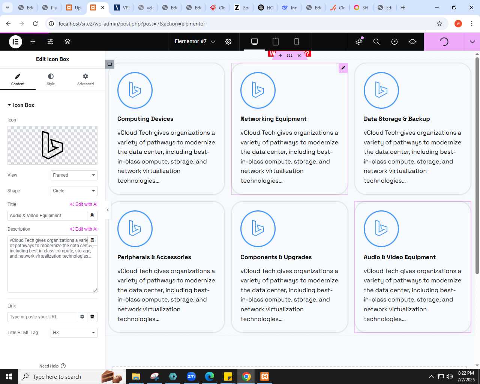Reload the browser page
480x384 pixels.
tap(35, 24)
